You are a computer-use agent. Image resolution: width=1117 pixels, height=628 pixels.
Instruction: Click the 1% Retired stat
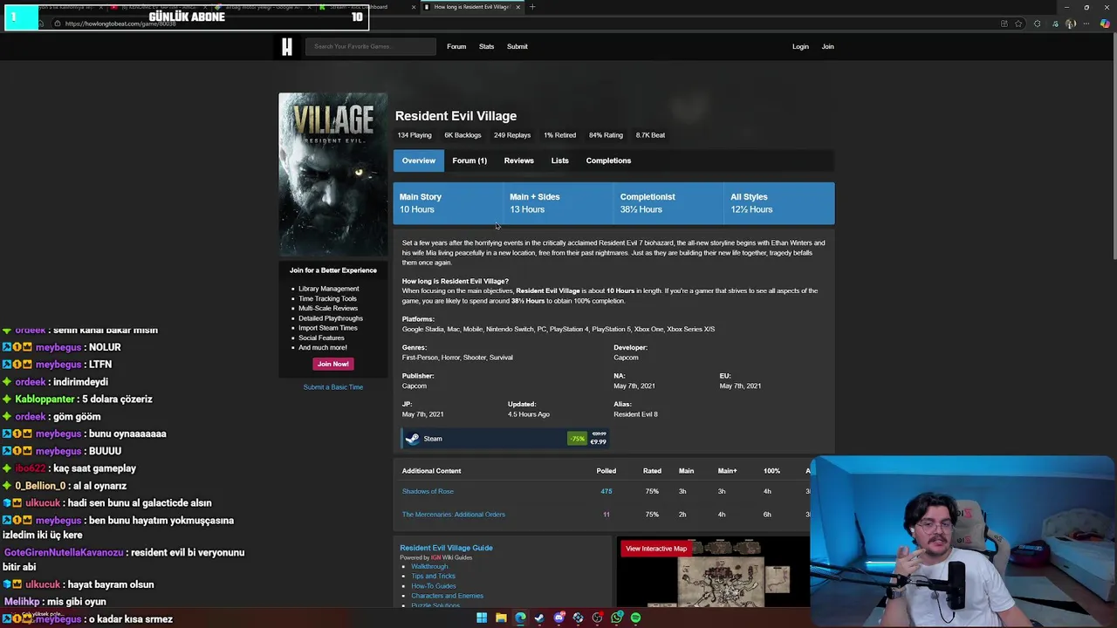[x=559, y=135]
